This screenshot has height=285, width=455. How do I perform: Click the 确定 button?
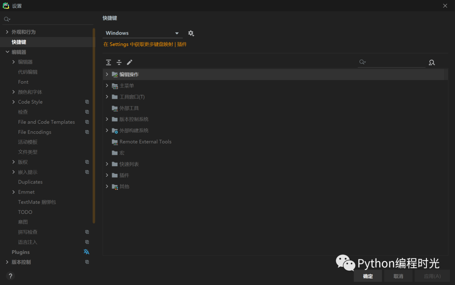click(367, 276)
